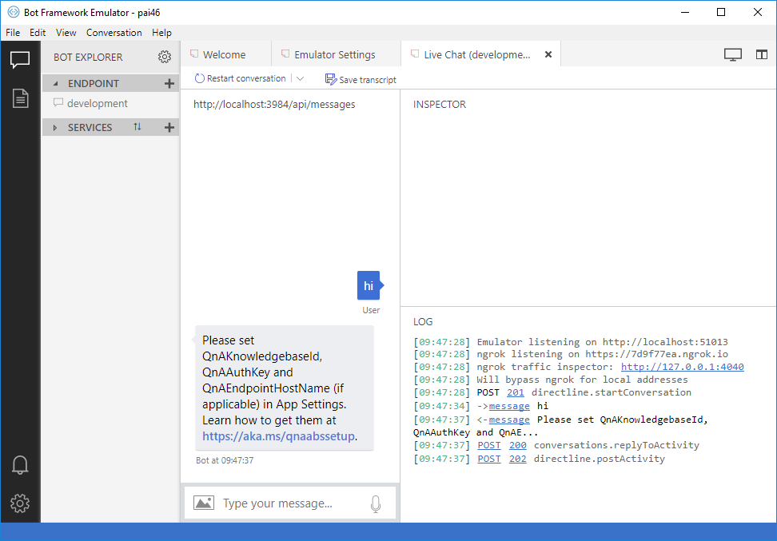Open the File menu
Screen dimensions: 777x541
point(13,33)
